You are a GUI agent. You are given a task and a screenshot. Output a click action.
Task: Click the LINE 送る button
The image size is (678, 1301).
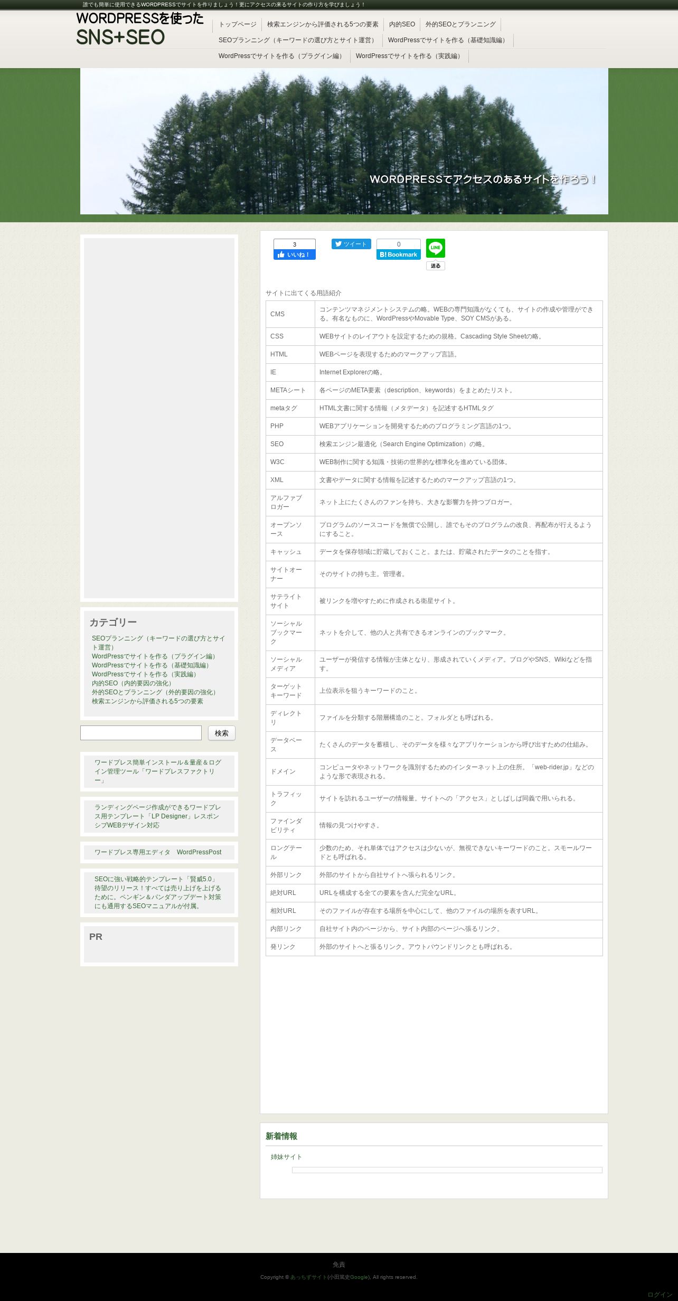[x=436, y=266]
